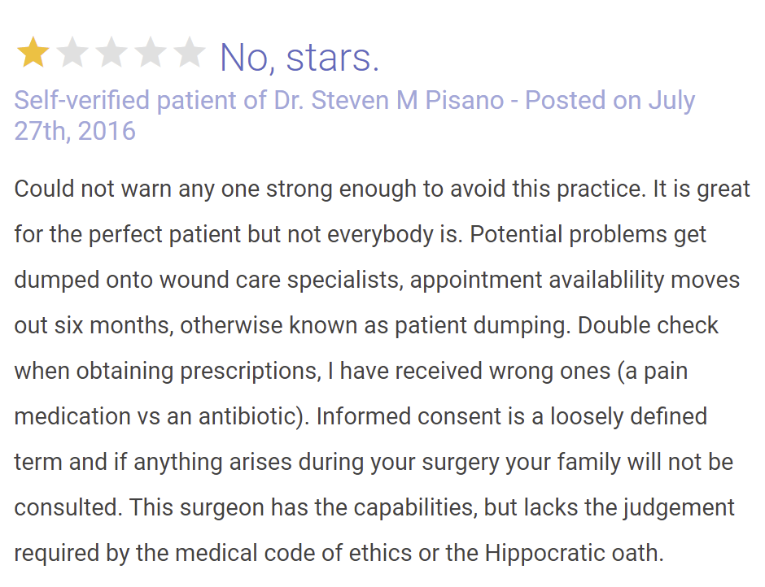765x587 pixels.
Task: Open the 'No, stars.' review title
Action: [x=299, y=58]
